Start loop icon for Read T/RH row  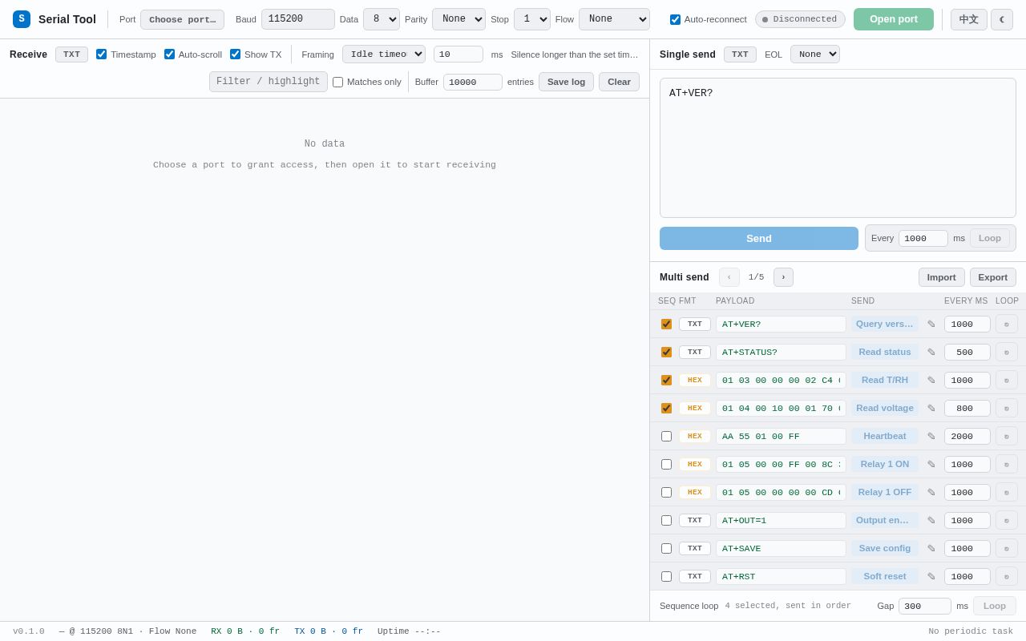point(1007,380)
